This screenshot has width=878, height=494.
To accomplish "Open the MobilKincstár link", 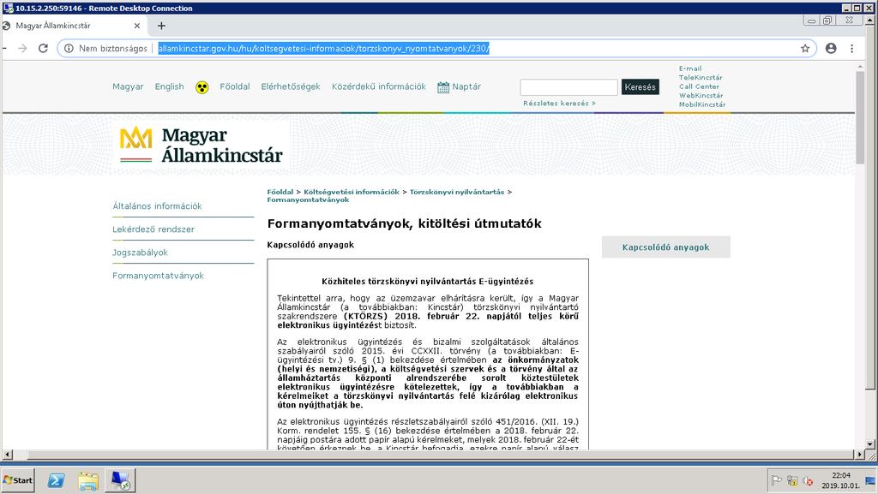I will click(702, 104).
